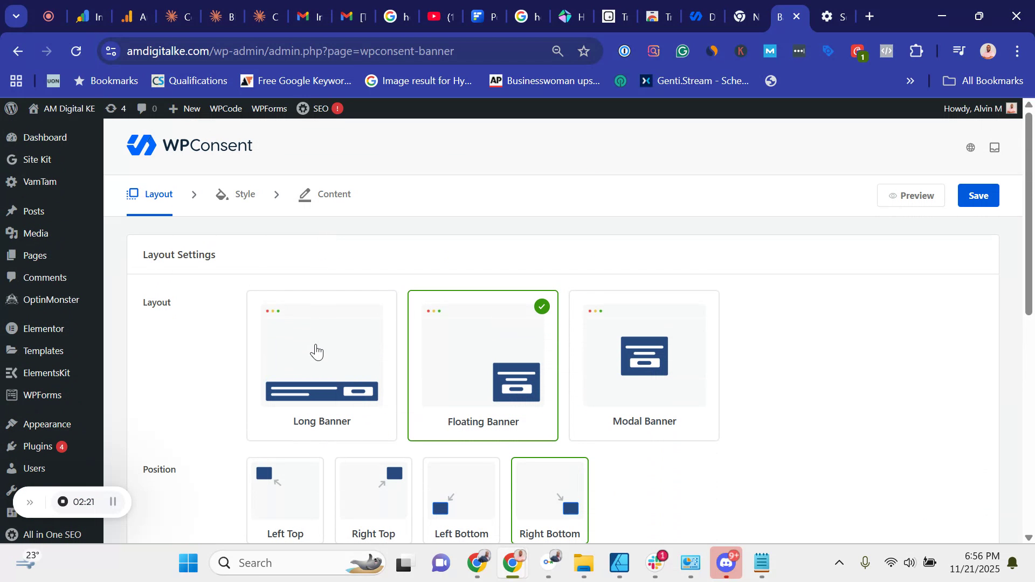1035x582 pixels.
Task: Click the inbox icon beside the globe
Action: point(995,147)
